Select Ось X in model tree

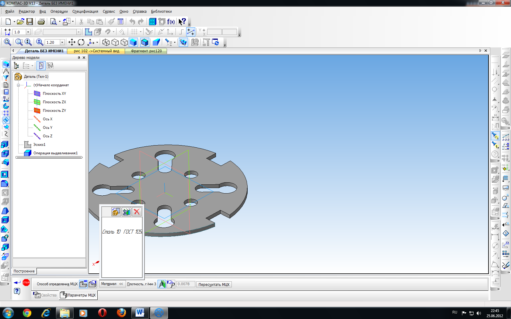pyautogui.click(x=47, y=119)
